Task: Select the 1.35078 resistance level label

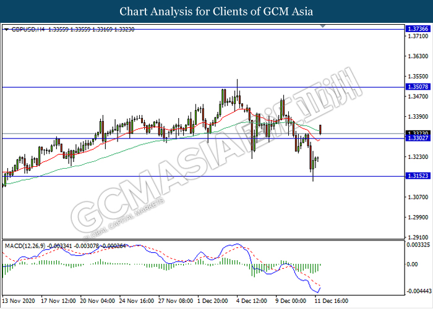Action: point(418,87)
